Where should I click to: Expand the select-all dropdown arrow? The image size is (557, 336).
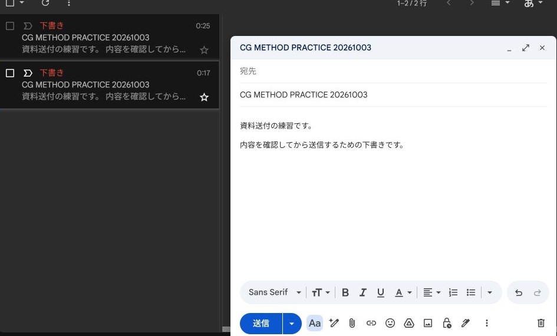click(22, 2)
